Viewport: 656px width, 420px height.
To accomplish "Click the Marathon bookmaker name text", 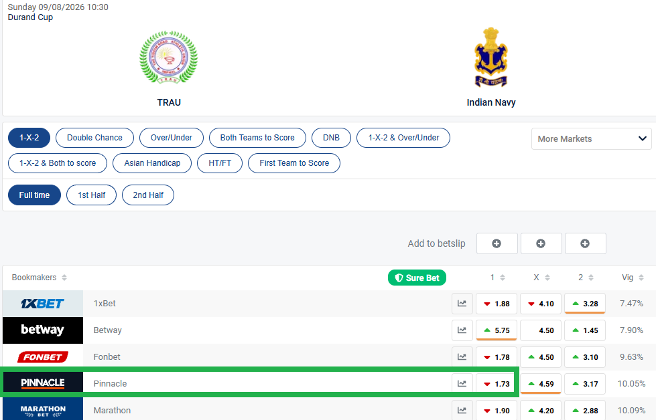I will (x=112, y=411).
